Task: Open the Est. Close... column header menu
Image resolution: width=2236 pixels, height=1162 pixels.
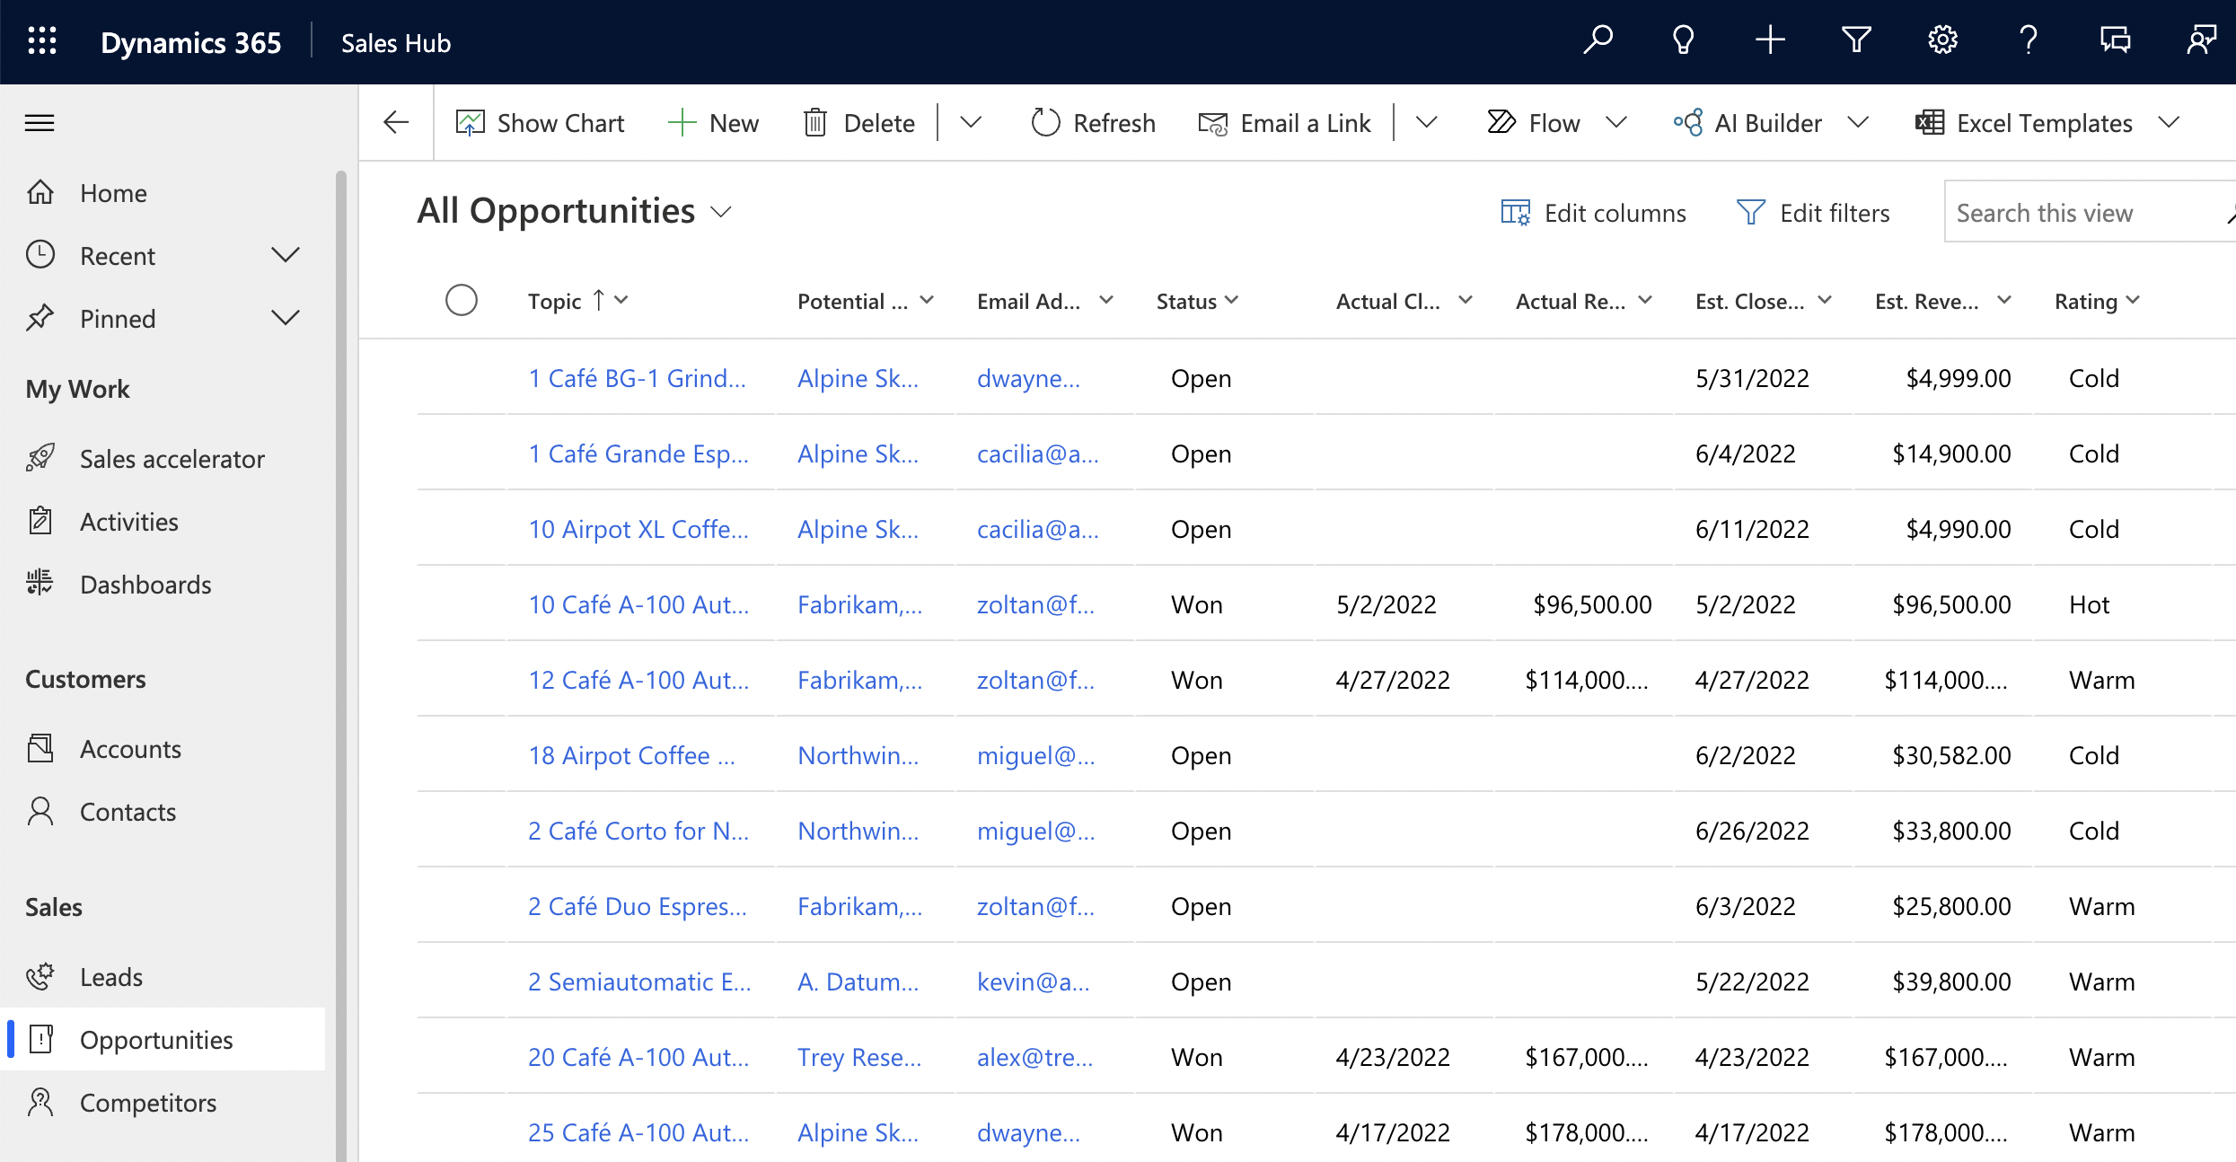Action: (1764, 301)
